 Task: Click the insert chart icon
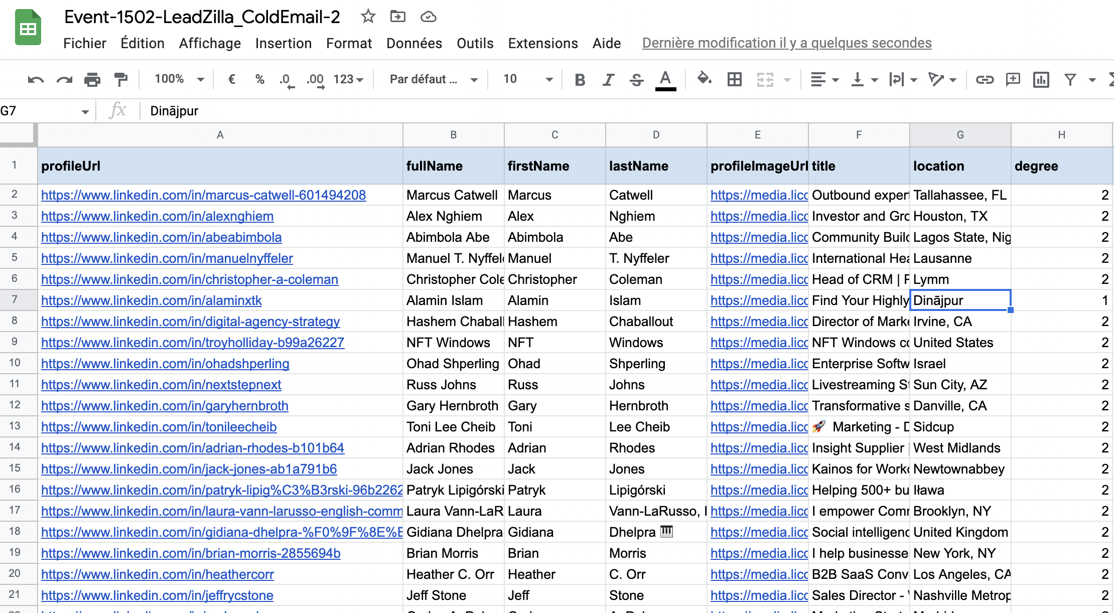[x=1041, y=79]
